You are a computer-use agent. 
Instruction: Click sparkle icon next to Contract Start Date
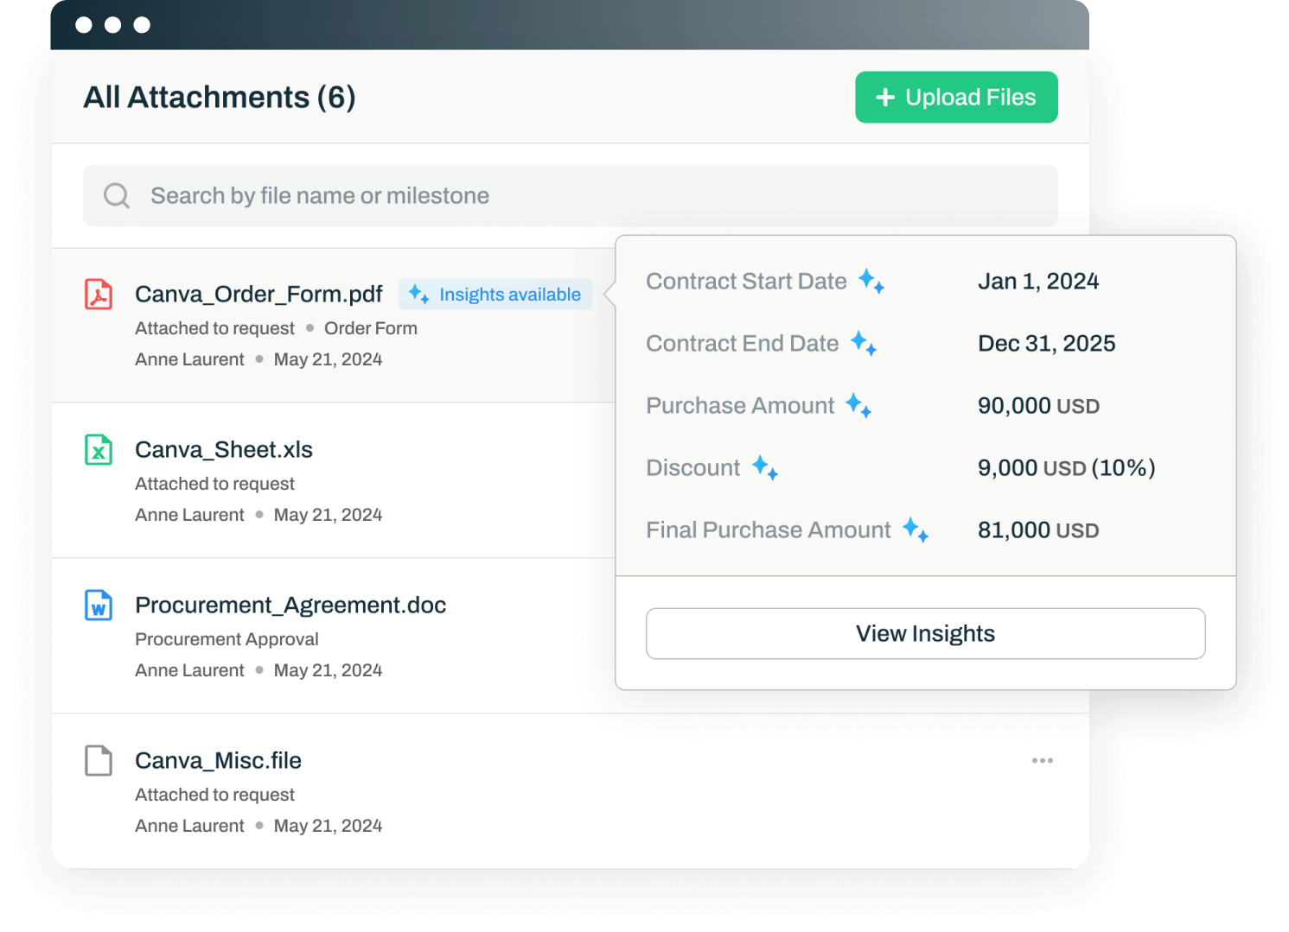[871, 282]
